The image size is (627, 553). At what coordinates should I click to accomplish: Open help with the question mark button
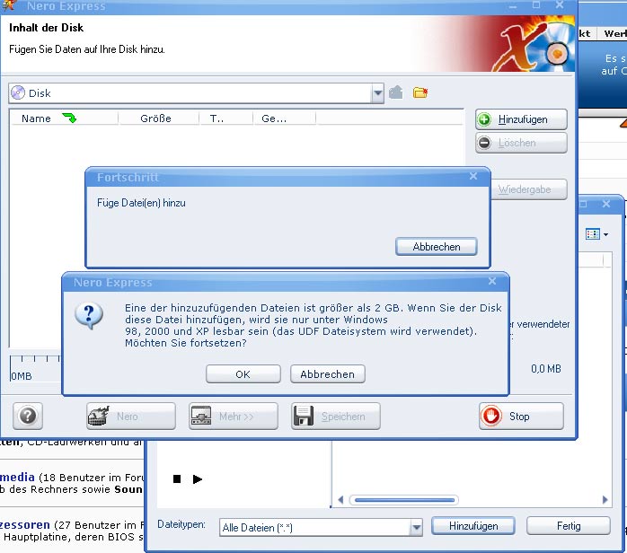pos(28,416)
